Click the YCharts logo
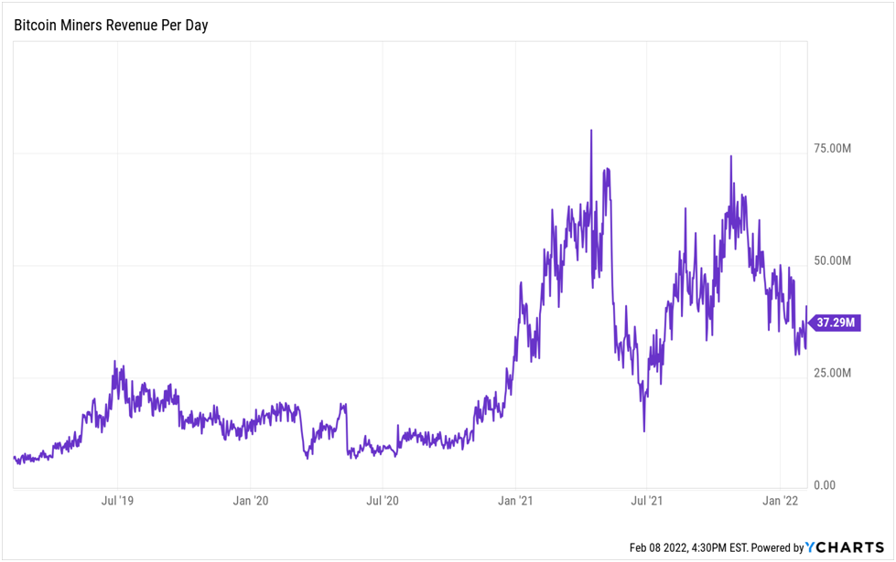The height and width of the screenshot is (562, 896). (845, 547)
